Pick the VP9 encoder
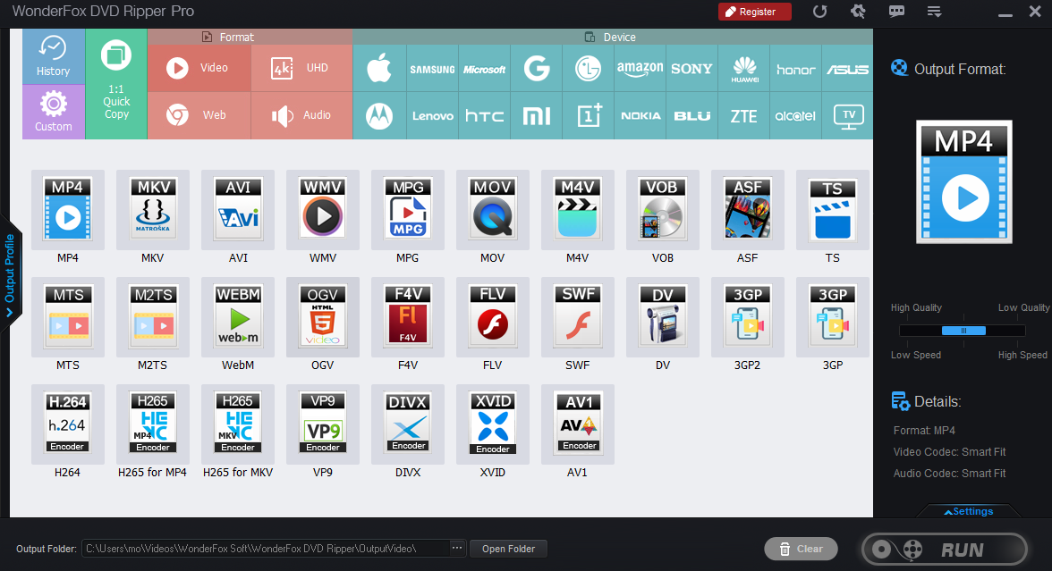This screenshot has width=1052, height=571. click(x=323, y=424)
